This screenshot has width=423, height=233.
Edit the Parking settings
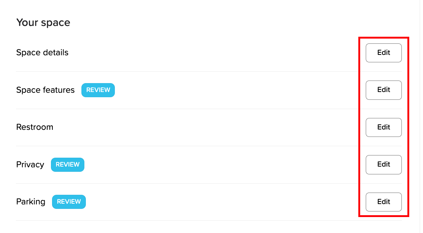pos(384,202)
